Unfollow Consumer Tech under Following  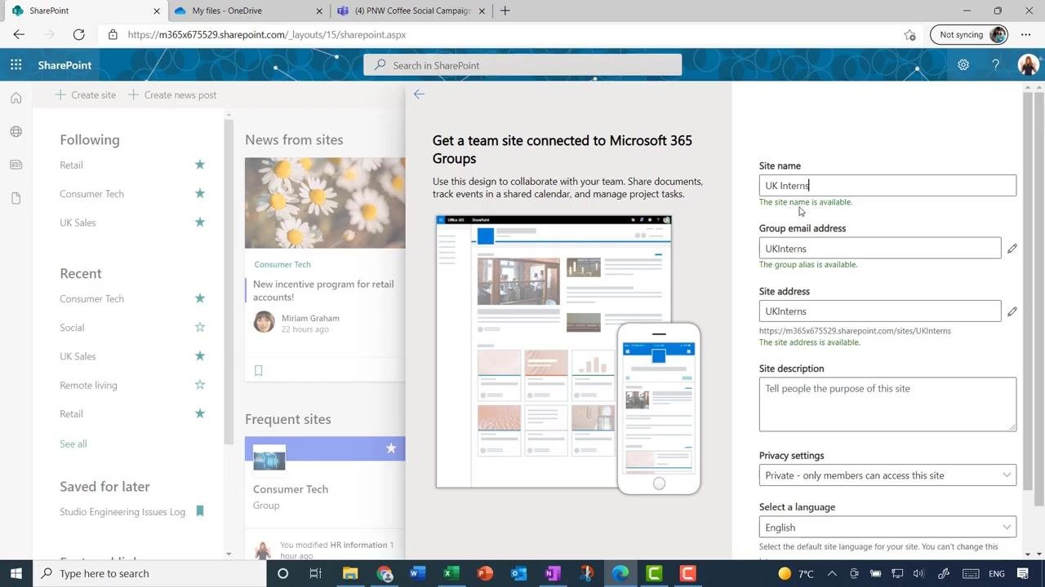coord(199,193)
